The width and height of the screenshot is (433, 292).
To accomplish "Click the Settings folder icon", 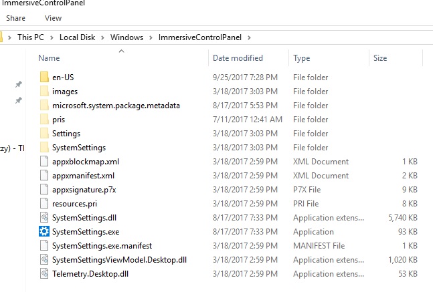I will coord(44,134).
